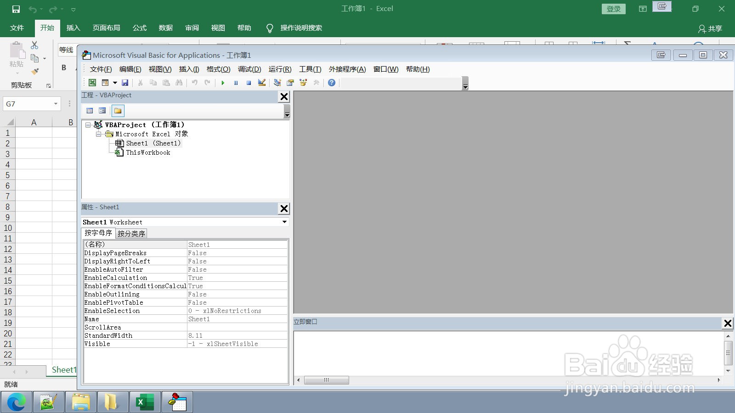Click the Find binoculars icon
Image resolution: width=735 pixels, height=413 pixels.
click(x=179, y=83)
